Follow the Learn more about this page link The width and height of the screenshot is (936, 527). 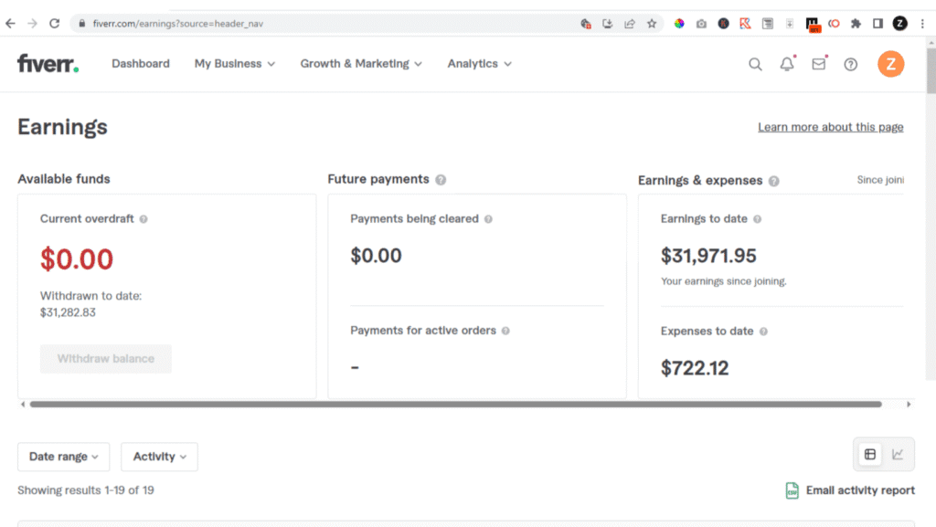[830, 127]
